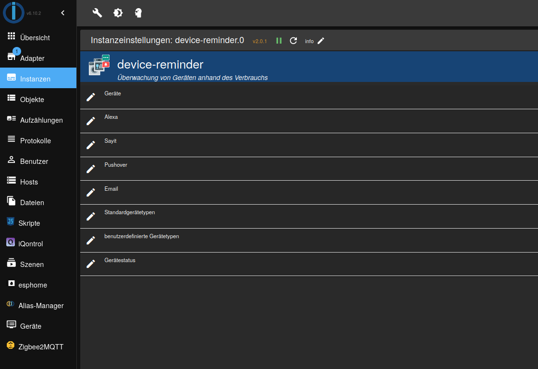Click the Skripte JS icon
Viewport: 538px width, 369px height.
pyautogui.click(x=11, y=222)
